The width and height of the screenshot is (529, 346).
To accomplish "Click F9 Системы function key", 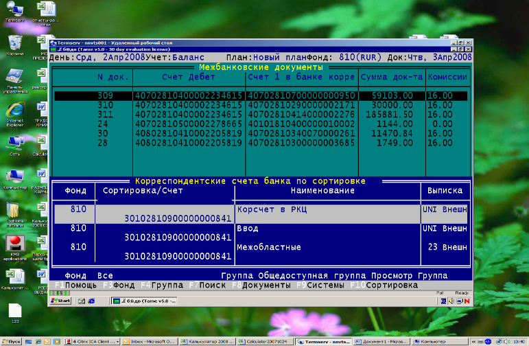I will coord(320,285).
